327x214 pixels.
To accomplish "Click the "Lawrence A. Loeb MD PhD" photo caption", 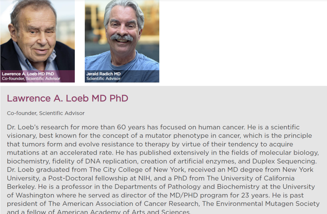I will pyautogui.click(x=28, y=74).
